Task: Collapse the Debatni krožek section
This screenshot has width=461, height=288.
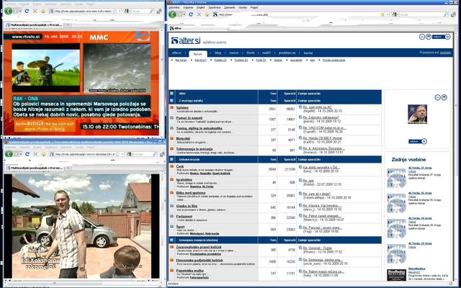Action: pos(171,159)
